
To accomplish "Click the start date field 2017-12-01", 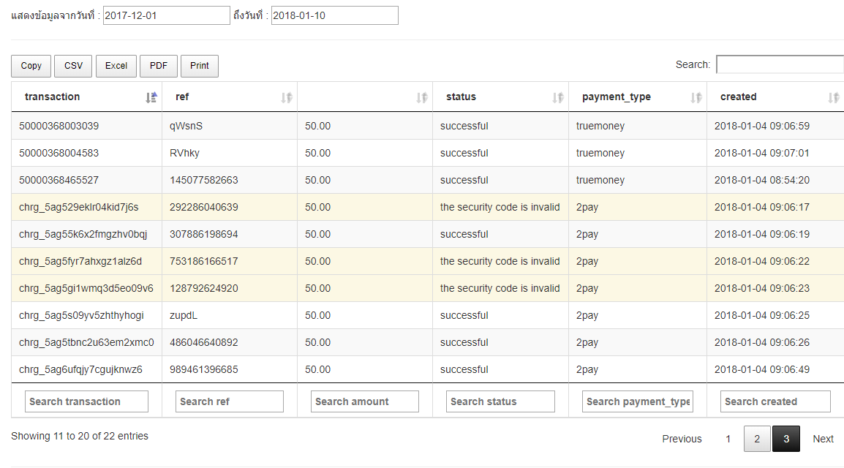I will pyautogui.click(x=166, y=15).
